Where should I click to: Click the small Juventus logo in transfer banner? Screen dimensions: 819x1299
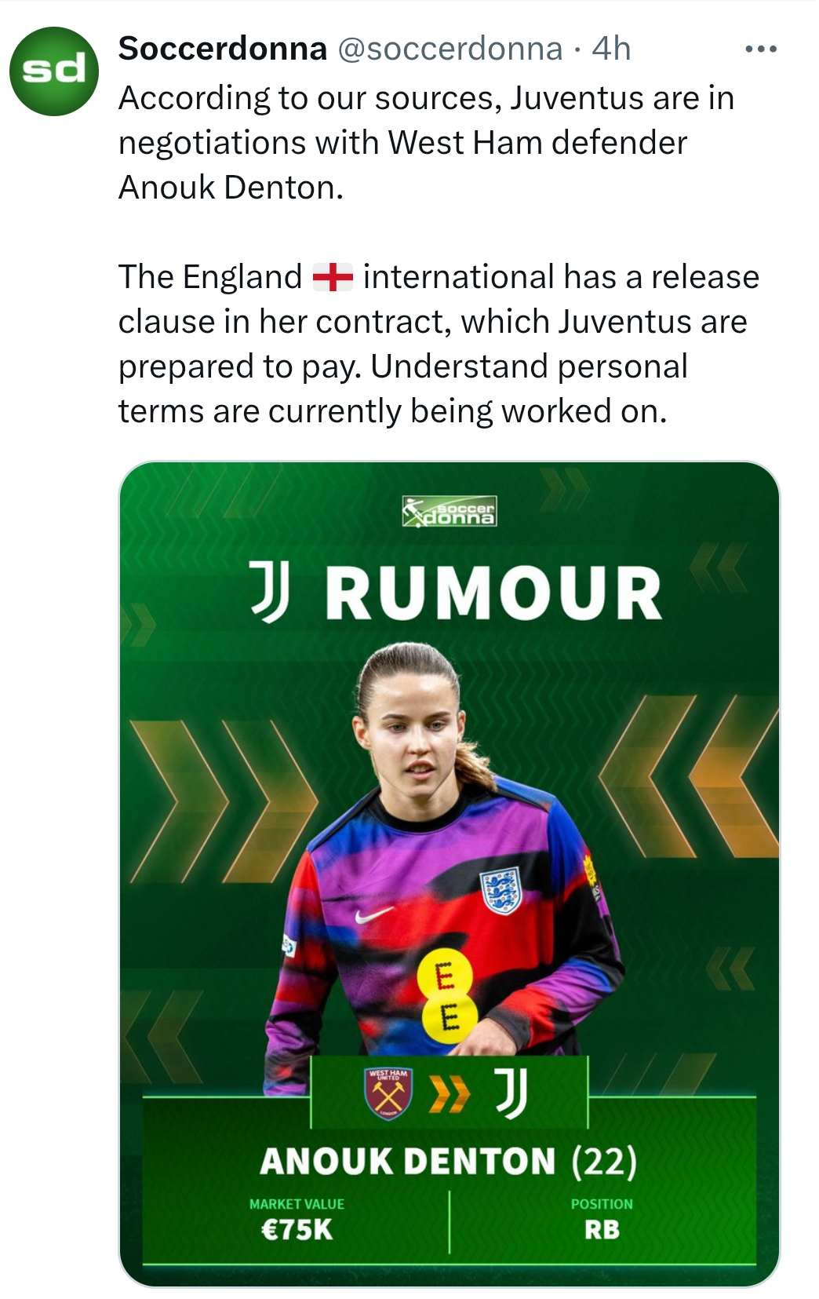pyautogui.click(x=511, y=1093)
